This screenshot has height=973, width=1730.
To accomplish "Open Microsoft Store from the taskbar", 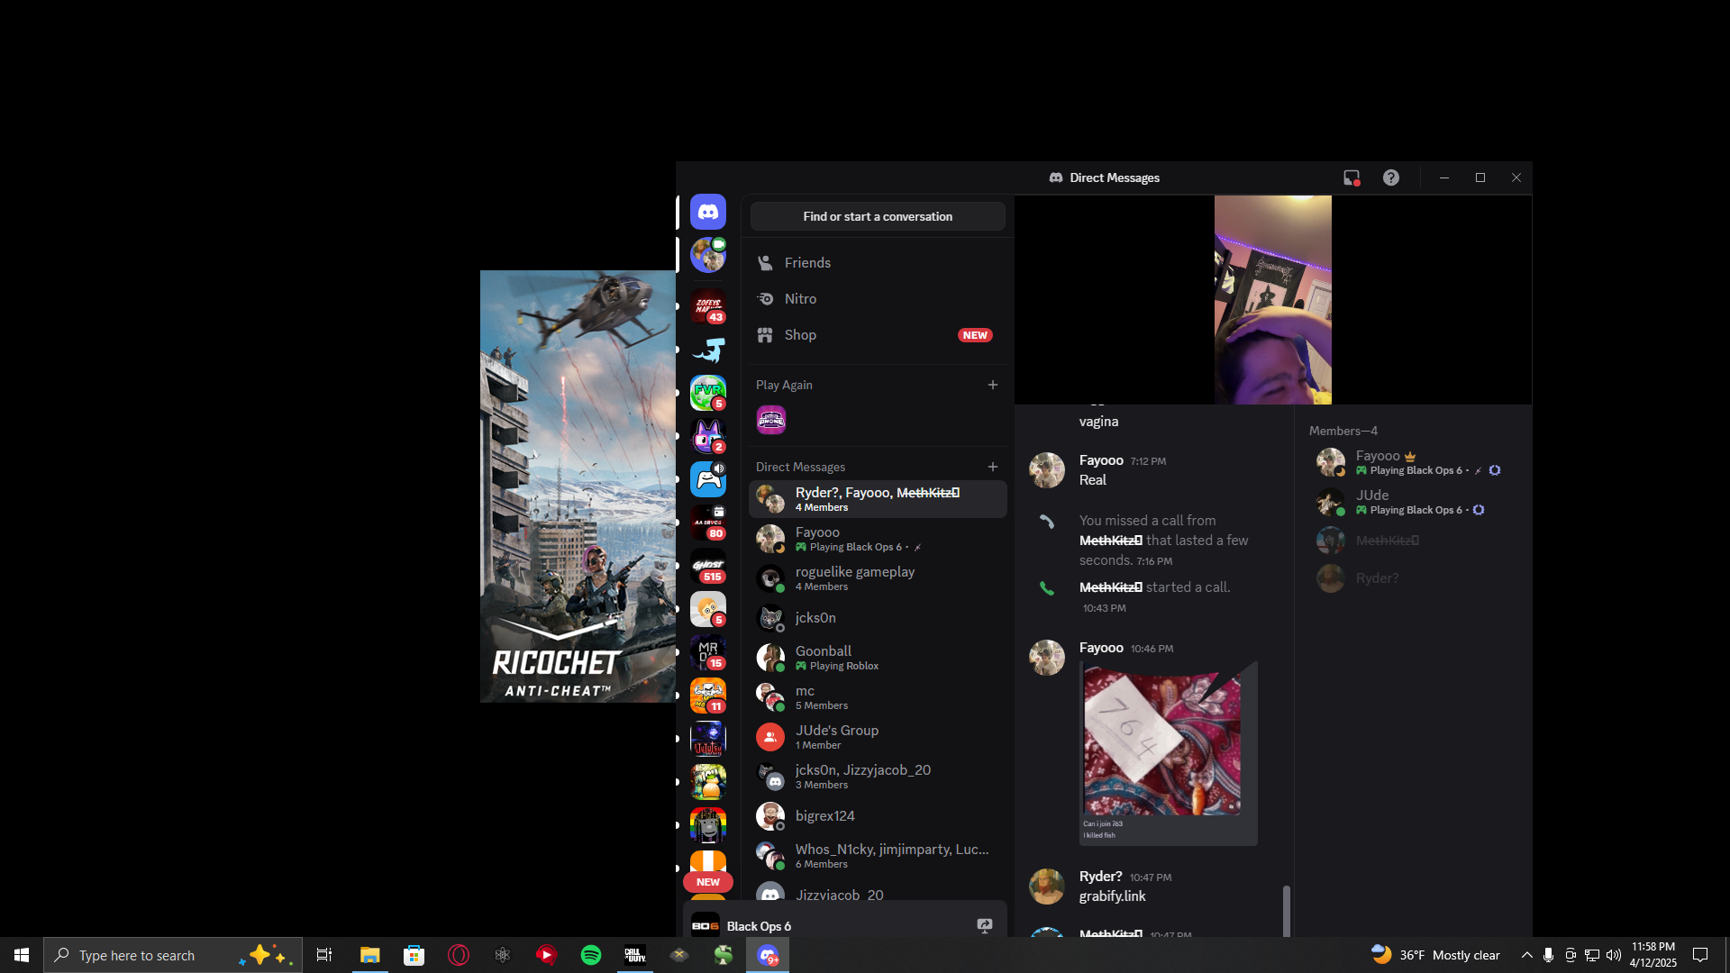I will coord(414,955).
